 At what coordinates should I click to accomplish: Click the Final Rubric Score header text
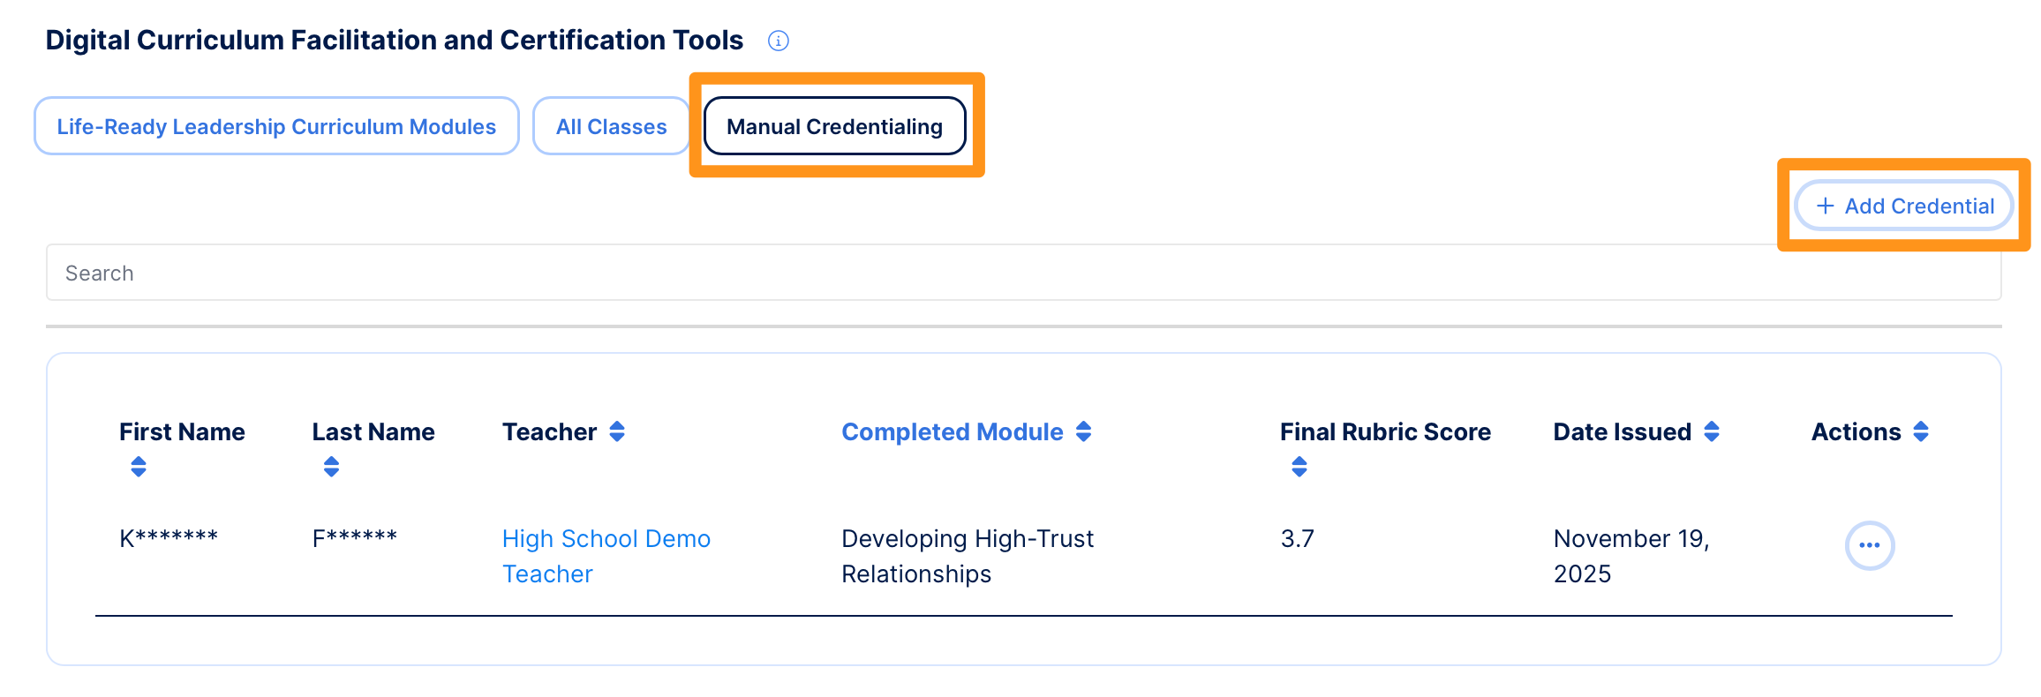coord(1385,431)
